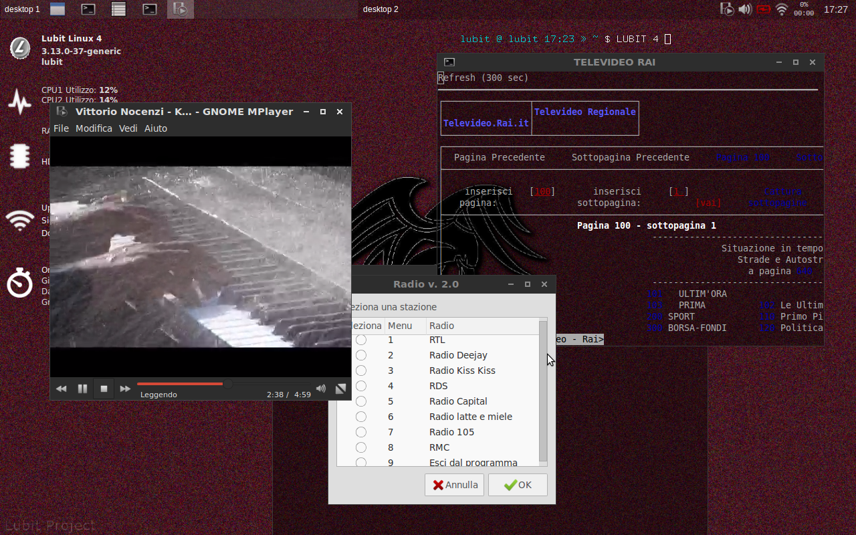Screen dimensions: 856x535
Task: Open the Vedi menu in MPlayer
Action: (128, 128)
